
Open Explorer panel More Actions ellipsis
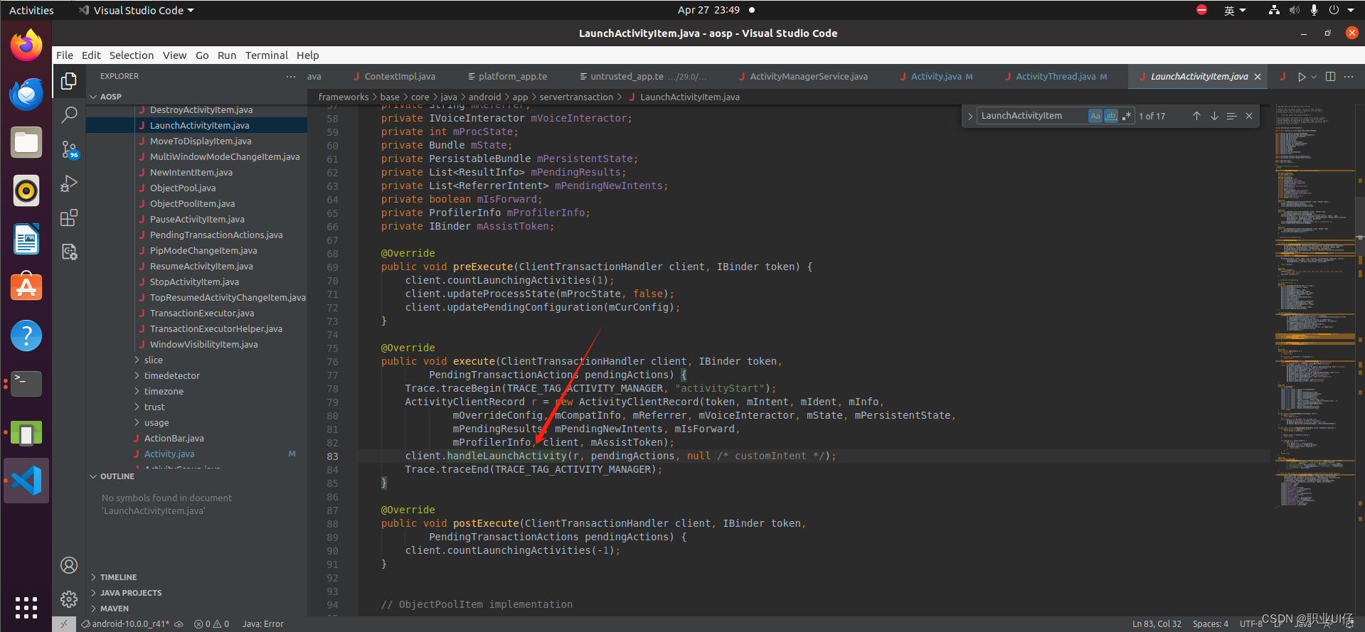[x=290, y=76]
